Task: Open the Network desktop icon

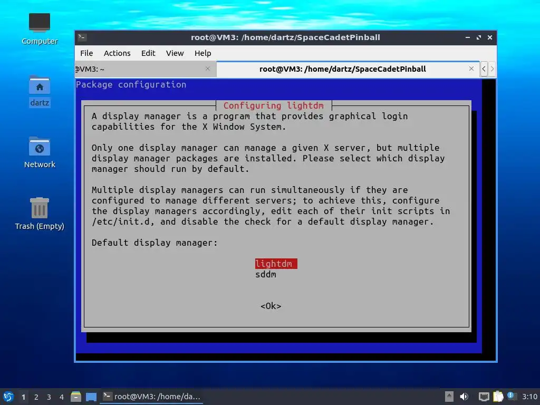Action: pos(39,152)
